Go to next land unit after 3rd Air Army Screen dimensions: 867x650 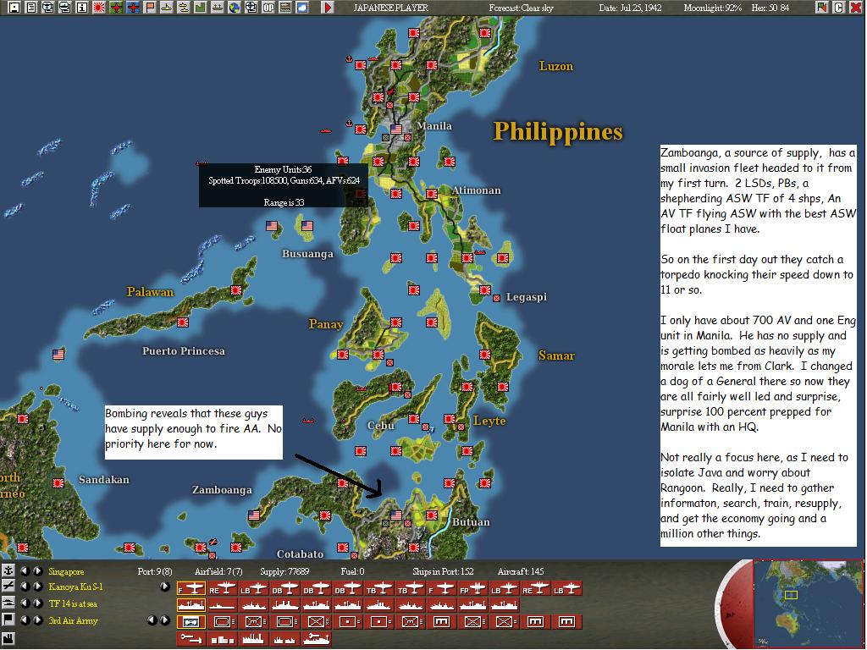(37, 620)
